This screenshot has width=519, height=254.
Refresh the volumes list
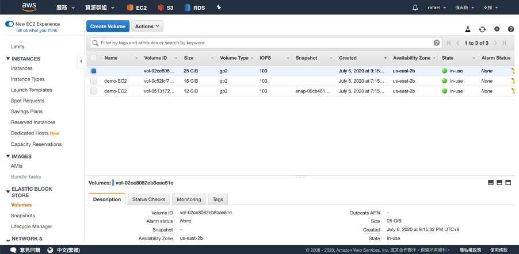[x=482, y=29]
